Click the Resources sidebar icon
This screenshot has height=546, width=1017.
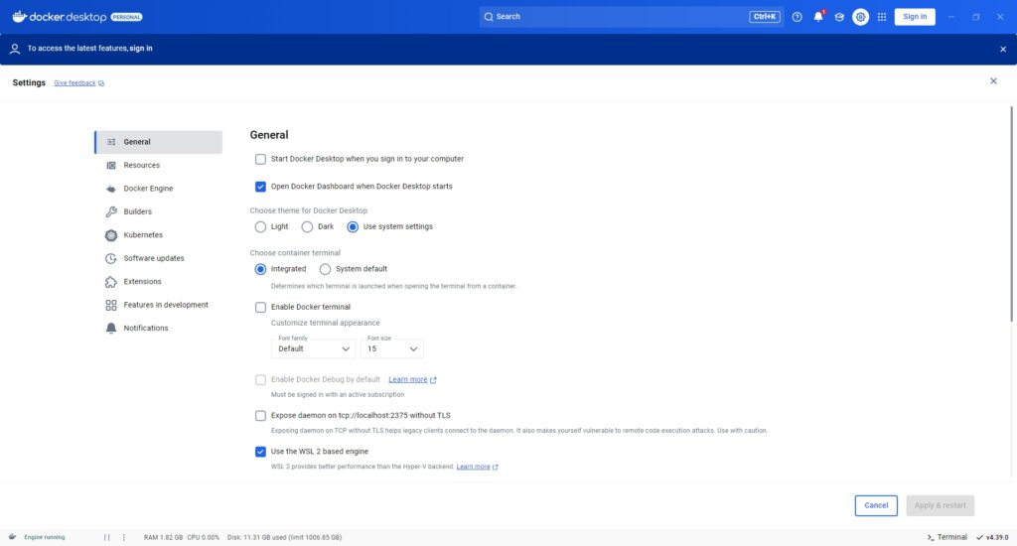point(111,166)
